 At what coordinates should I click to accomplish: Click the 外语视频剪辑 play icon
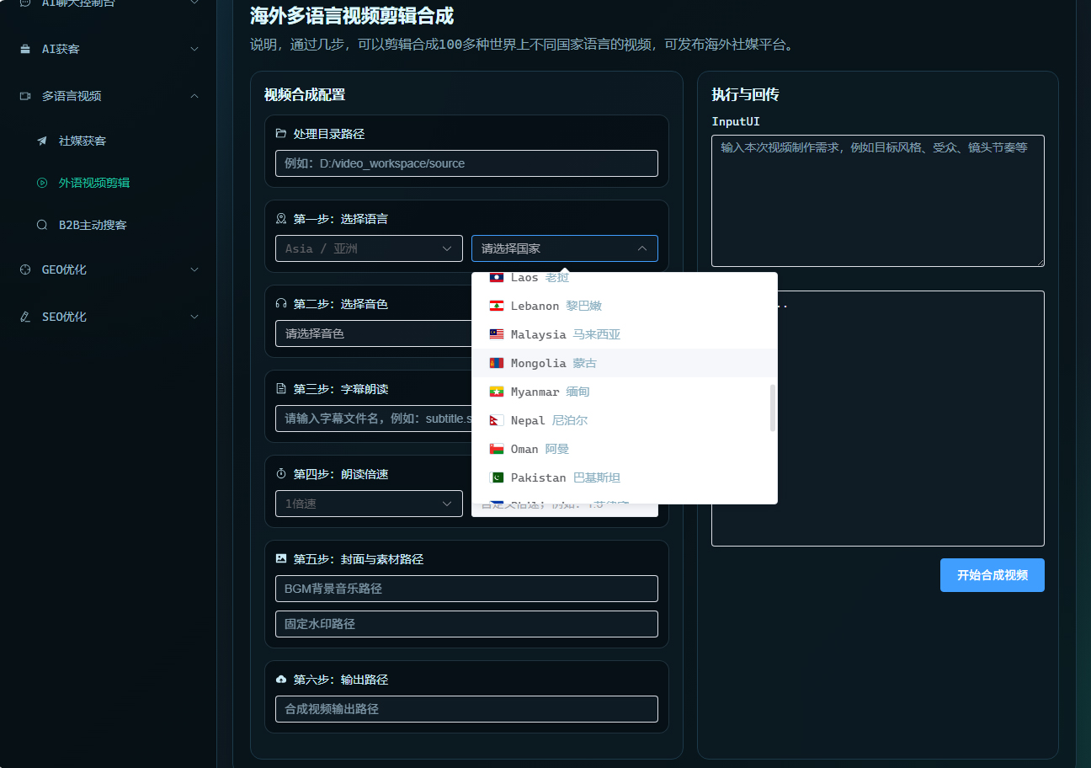point(42,183)
